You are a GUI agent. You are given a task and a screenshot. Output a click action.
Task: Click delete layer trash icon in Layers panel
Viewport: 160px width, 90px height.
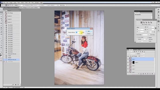coord(152,74)
